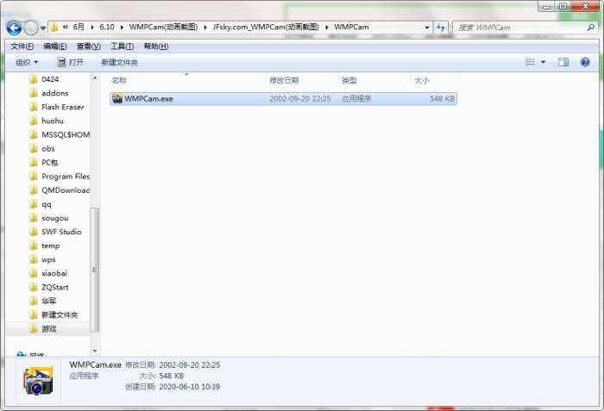Select the qq folder
Image resolution: width=604 pixels, height=411 pixels.
(x=47, y=204)
